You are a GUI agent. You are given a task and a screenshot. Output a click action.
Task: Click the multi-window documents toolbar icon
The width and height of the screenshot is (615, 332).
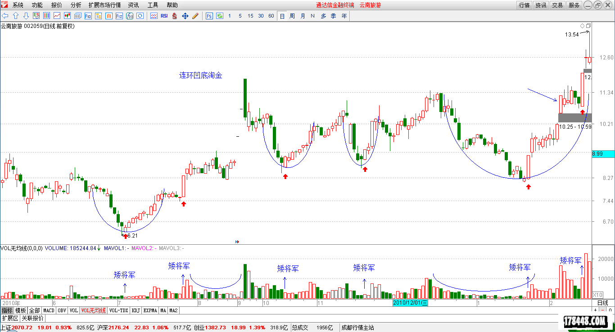[77, 16]
